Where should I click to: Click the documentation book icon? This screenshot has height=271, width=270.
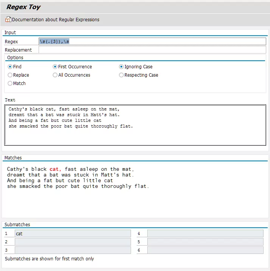click(8, 19)
